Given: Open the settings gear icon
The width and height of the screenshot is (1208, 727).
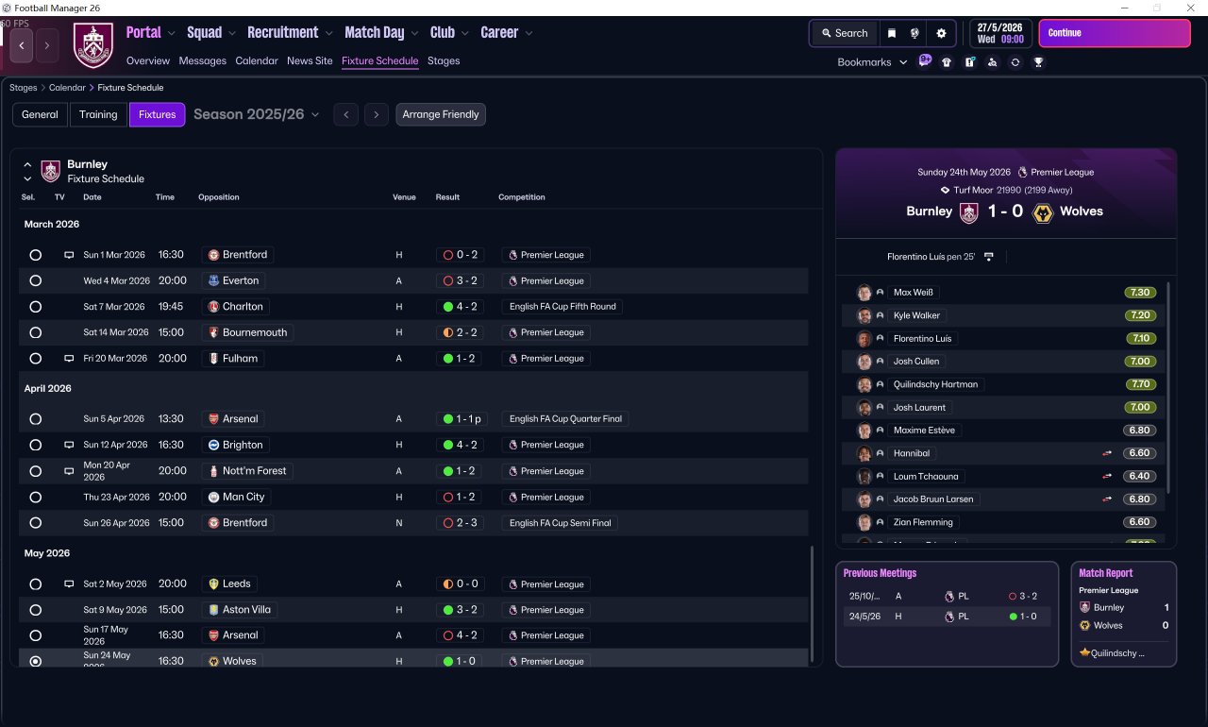Looking at the screenshot, I should point(941,33).
